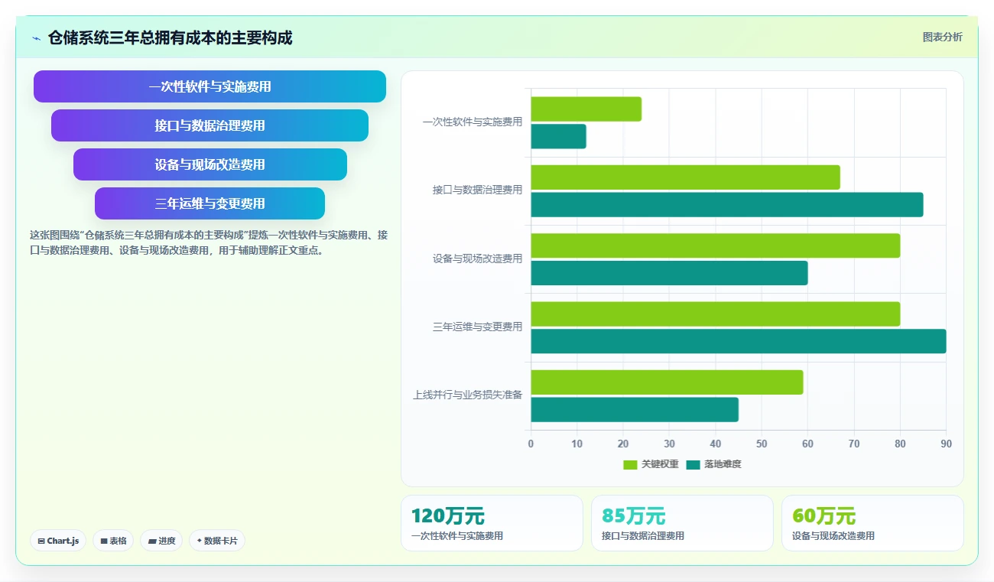Click the 一次性软件与实施费用 axis label
994x582 pixels.
tap(473, 122)
